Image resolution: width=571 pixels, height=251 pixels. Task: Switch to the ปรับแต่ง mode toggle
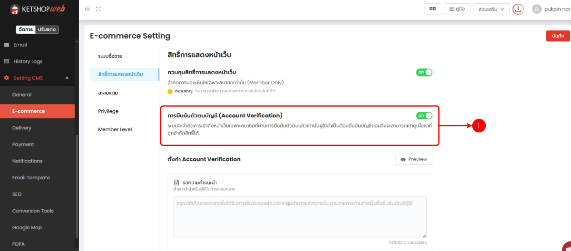pyautogui.click(x=47, y=29)
